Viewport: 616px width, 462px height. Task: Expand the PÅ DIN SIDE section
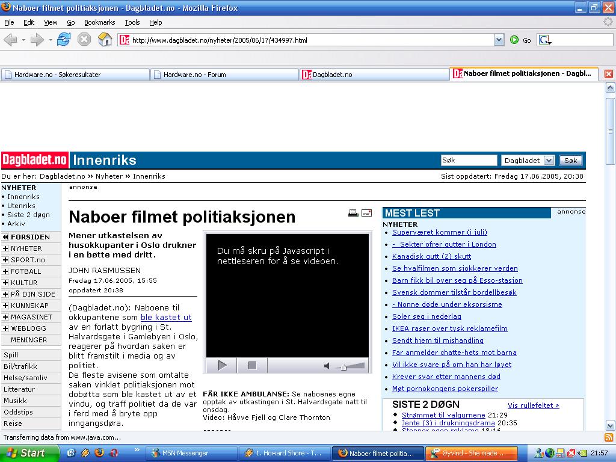pos(5,294)
